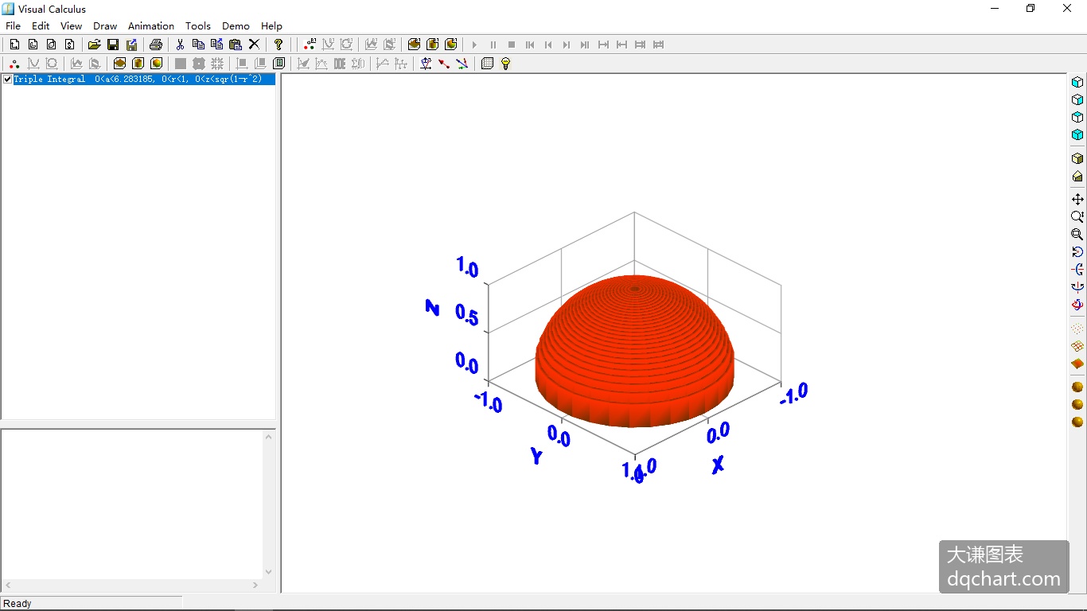The width and height of the screenshot is (1087, 611).
Task: Click the Z axis label on the plot
Action: coord(433,307)
